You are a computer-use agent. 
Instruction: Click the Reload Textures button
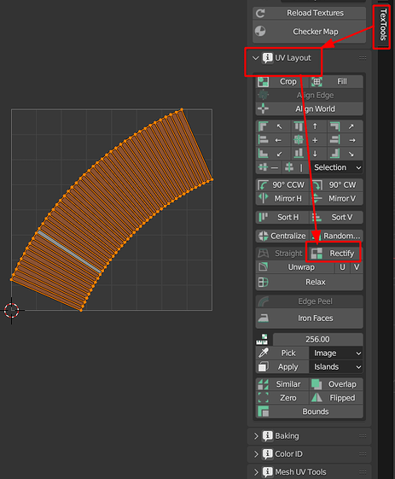(309, 13)
